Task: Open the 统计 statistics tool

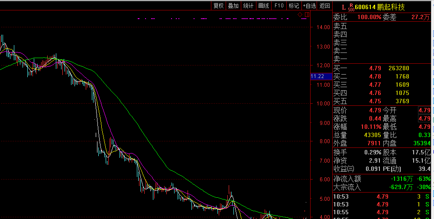Action: pyautogui.click(x=248, y=6)
